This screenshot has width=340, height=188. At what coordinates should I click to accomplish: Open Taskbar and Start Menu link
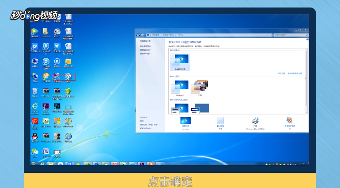point(149,125)
